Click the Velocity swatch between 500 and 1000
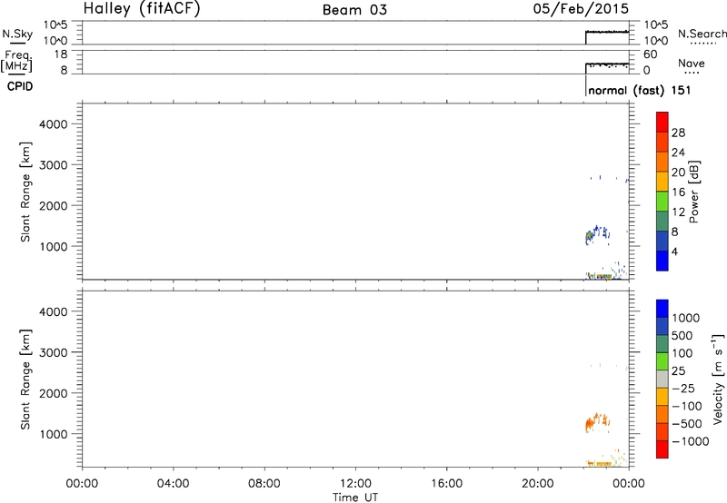 click(662, 327)
